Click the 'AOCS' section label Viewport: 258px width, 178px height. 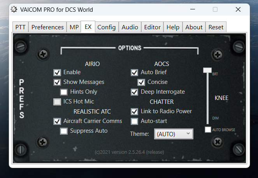coord(161,64)
